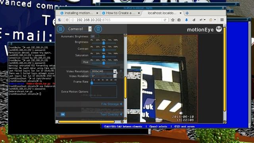
Task: Switch to the How to Create tab
Action: pyautogui.click(x=121, y=13)
